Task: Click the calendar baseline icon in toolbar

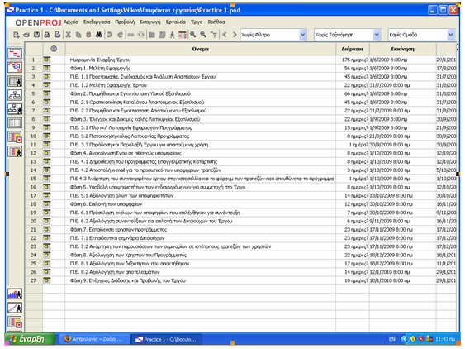Action: 183,35
